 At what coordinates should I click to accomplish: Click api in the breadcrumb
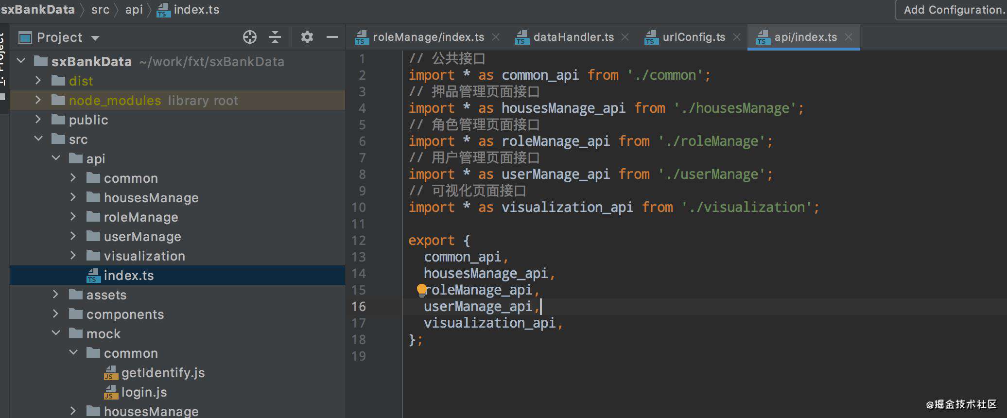pos(134,10)
